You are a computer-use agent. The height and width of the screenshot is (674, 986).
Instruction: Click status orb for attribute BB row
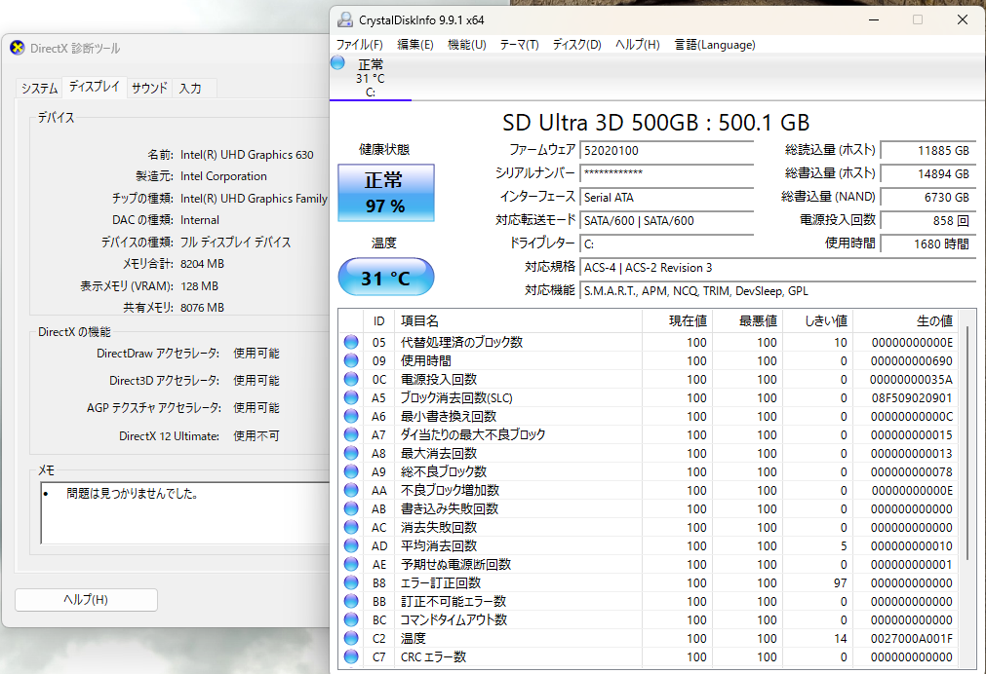(351, 601)
